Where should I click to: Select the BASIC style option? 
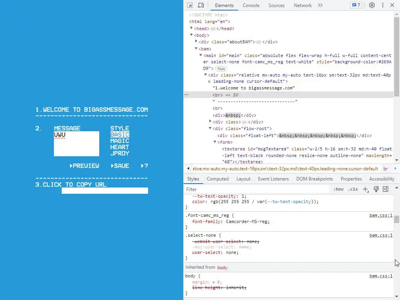pos(120,134)
